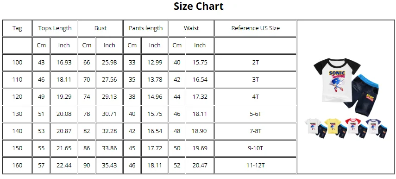
Task: Select the tag 100 row cell
Action: pyautogui.click(x=17, y=63)
